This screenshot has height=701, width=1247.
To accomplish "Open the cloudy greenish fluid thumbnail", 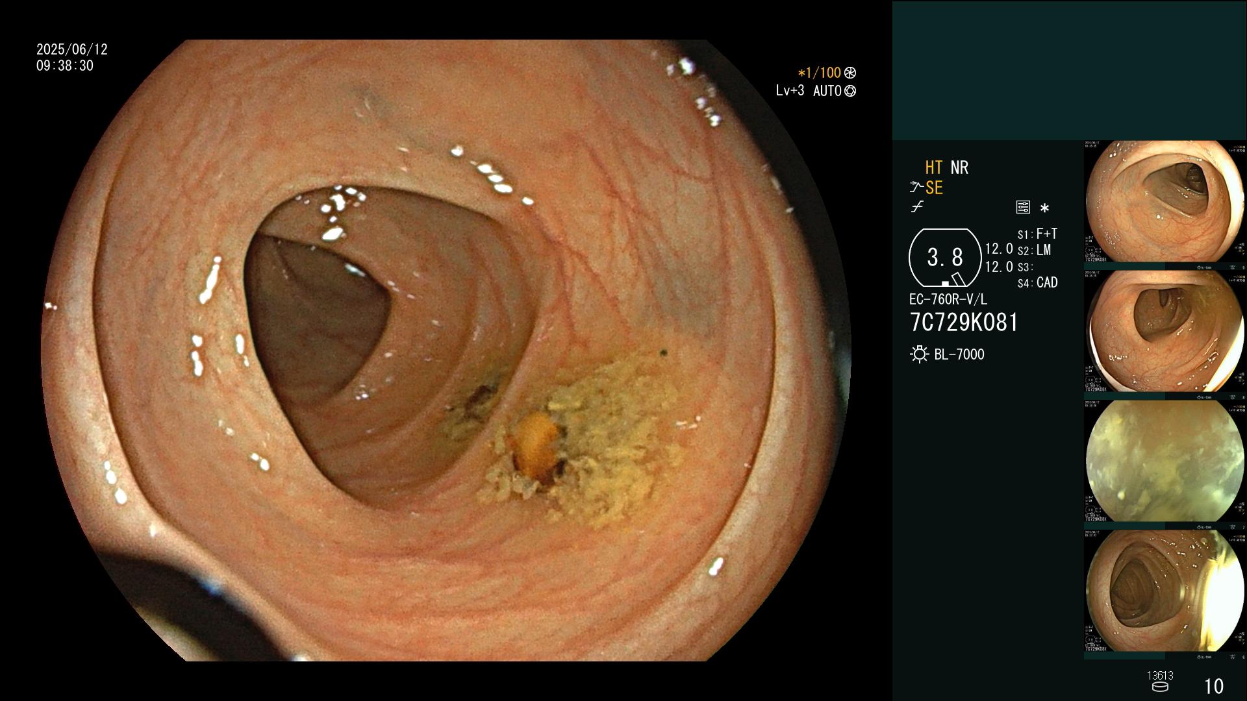I will [1165, 461].
